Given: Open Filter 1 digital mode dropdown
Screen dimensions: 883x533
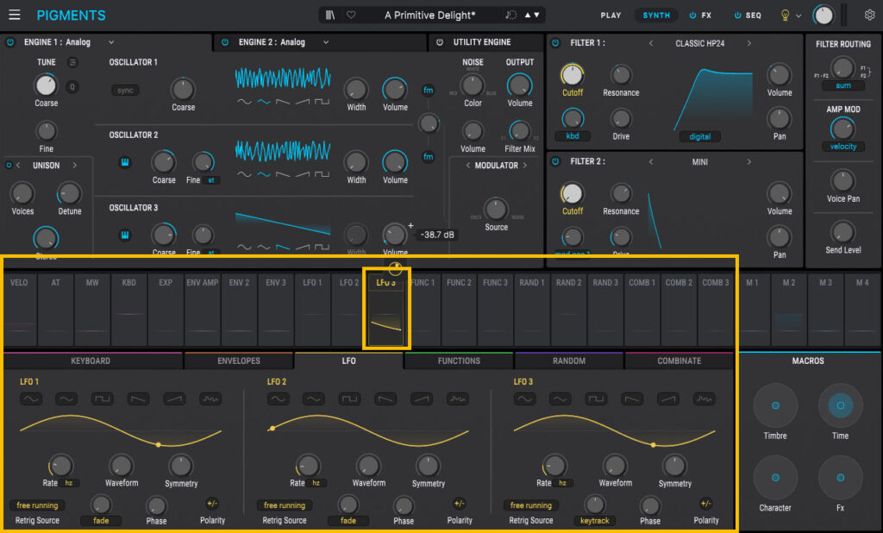Looking at the screenshot, I should pos(700,136).
